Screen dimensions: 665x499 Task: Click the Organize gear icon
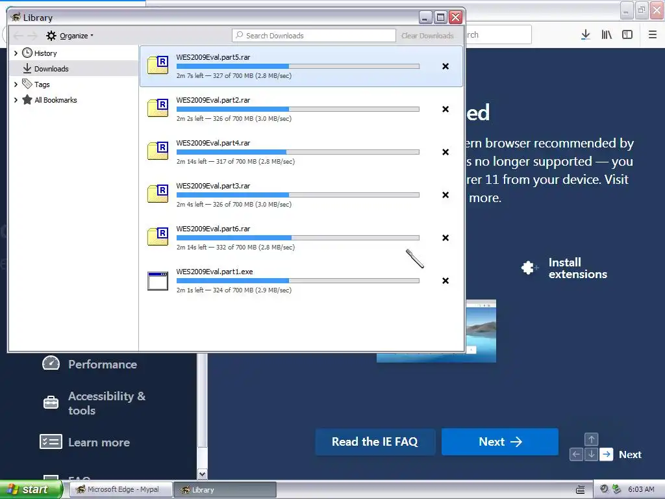click(51, 36)
